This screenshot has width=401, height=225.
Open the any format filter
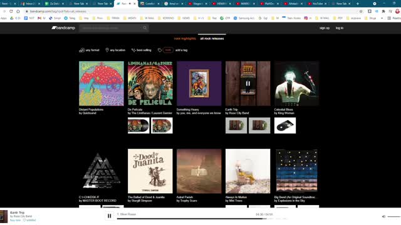(x=89, y=50)
